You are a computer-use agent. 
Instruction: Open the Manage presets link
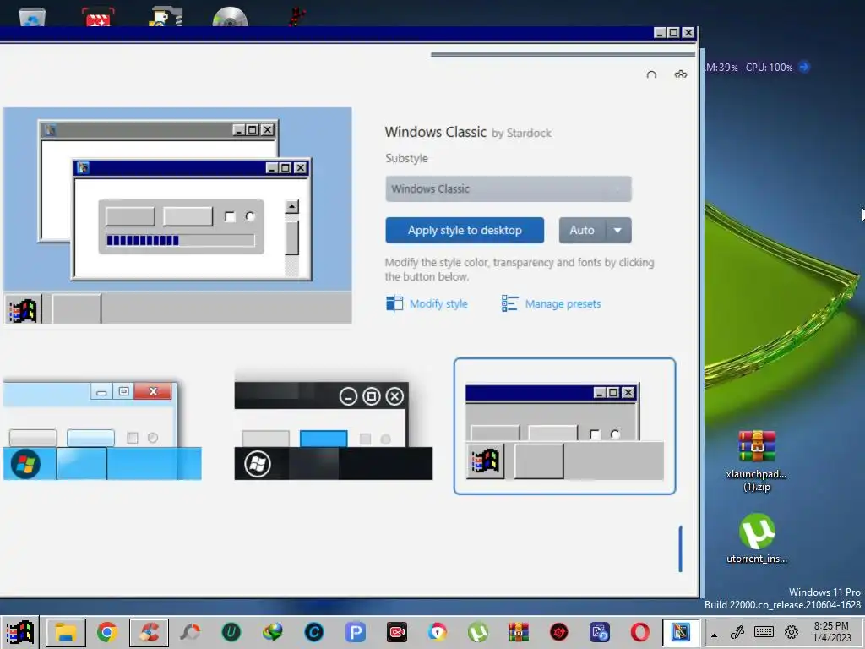563,303
